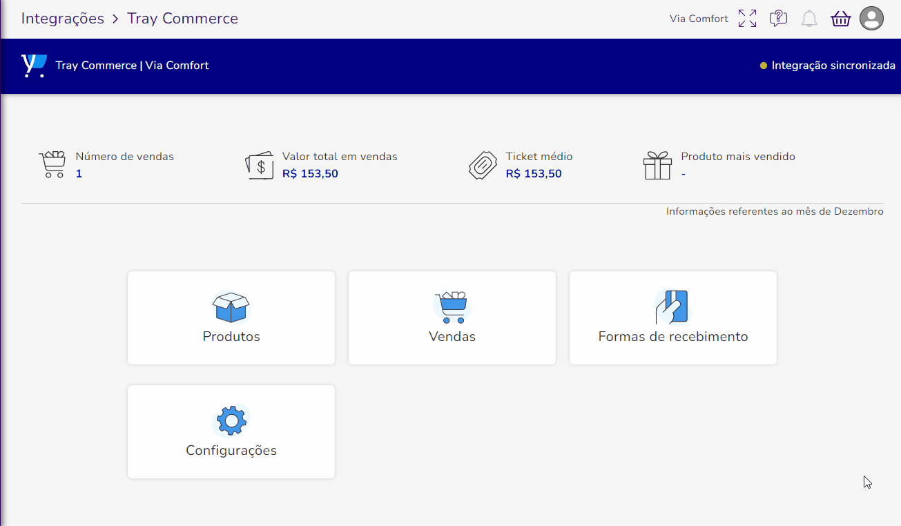This screenshot has width=901, height=526.
Task: Open the Configurações card
Action: [231, 431]
